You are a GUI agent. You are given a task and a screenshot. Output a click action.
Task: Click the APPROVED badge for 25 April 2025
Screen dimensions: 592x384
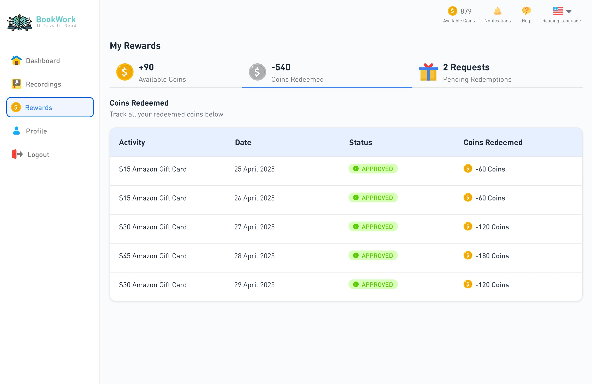coord(373,169)
